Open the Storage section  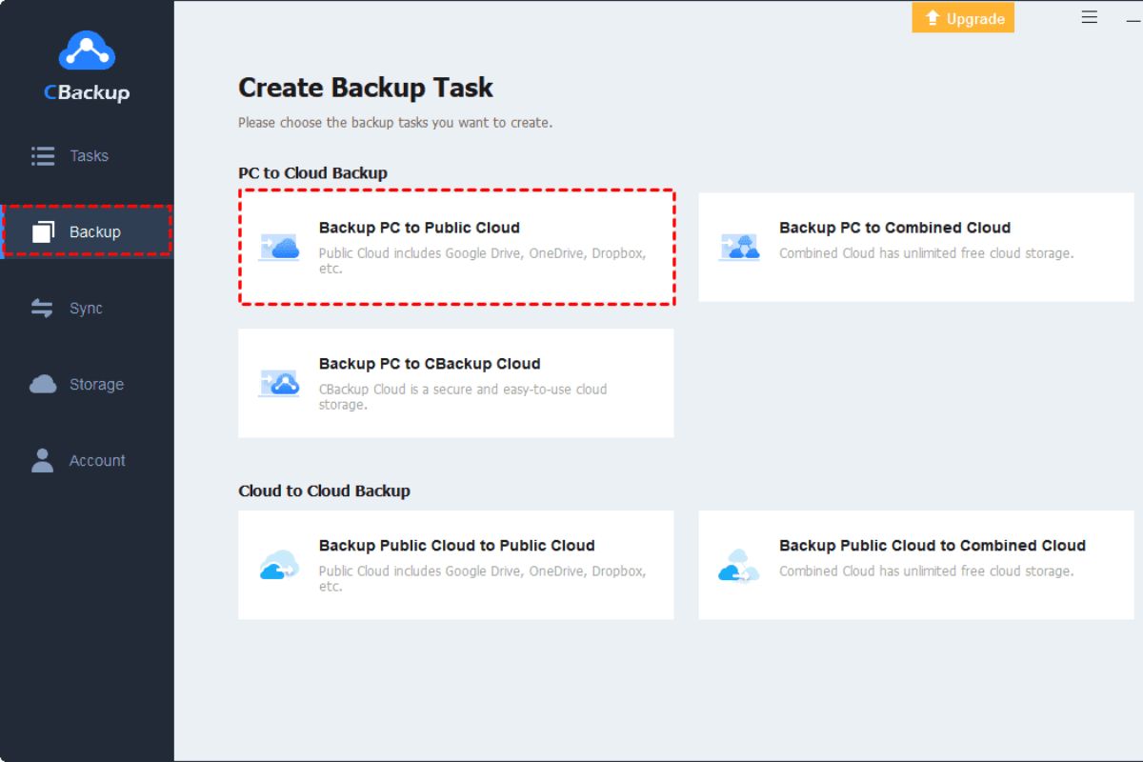coord(87,384)
